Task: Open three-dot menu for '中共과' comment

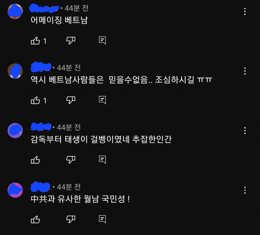Action: (x=245, y=190)
